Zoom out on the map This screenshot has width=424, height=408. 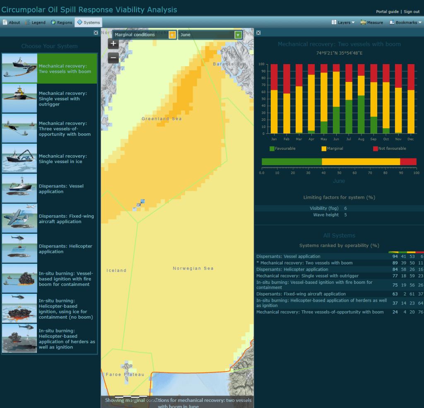pos(113,58)
